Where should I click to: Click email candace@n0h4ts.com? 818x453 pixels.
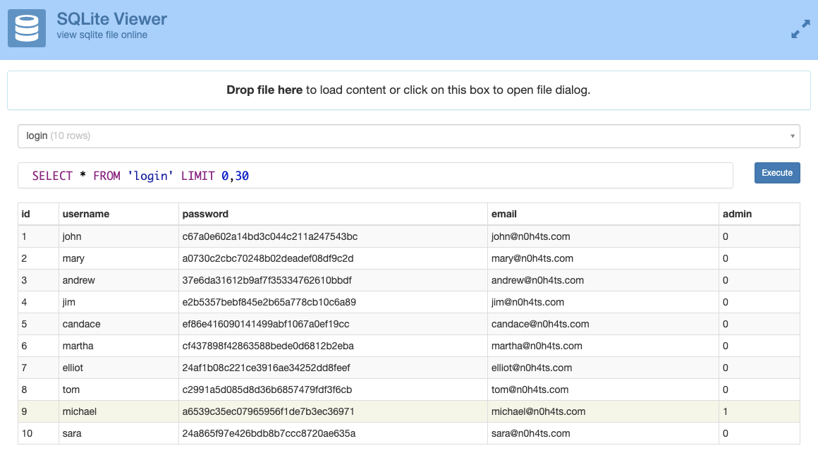click(540, 324)
